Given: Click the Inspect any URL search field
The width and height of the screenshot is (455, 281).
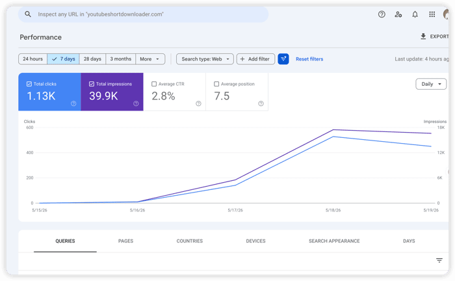Looking at the screenshot, I should pos(144,14).
